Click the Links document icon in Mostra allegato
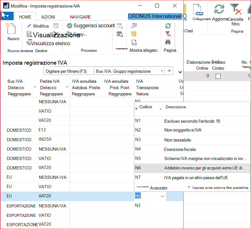This screenshot has width=251, height=229. pos(134,42)
